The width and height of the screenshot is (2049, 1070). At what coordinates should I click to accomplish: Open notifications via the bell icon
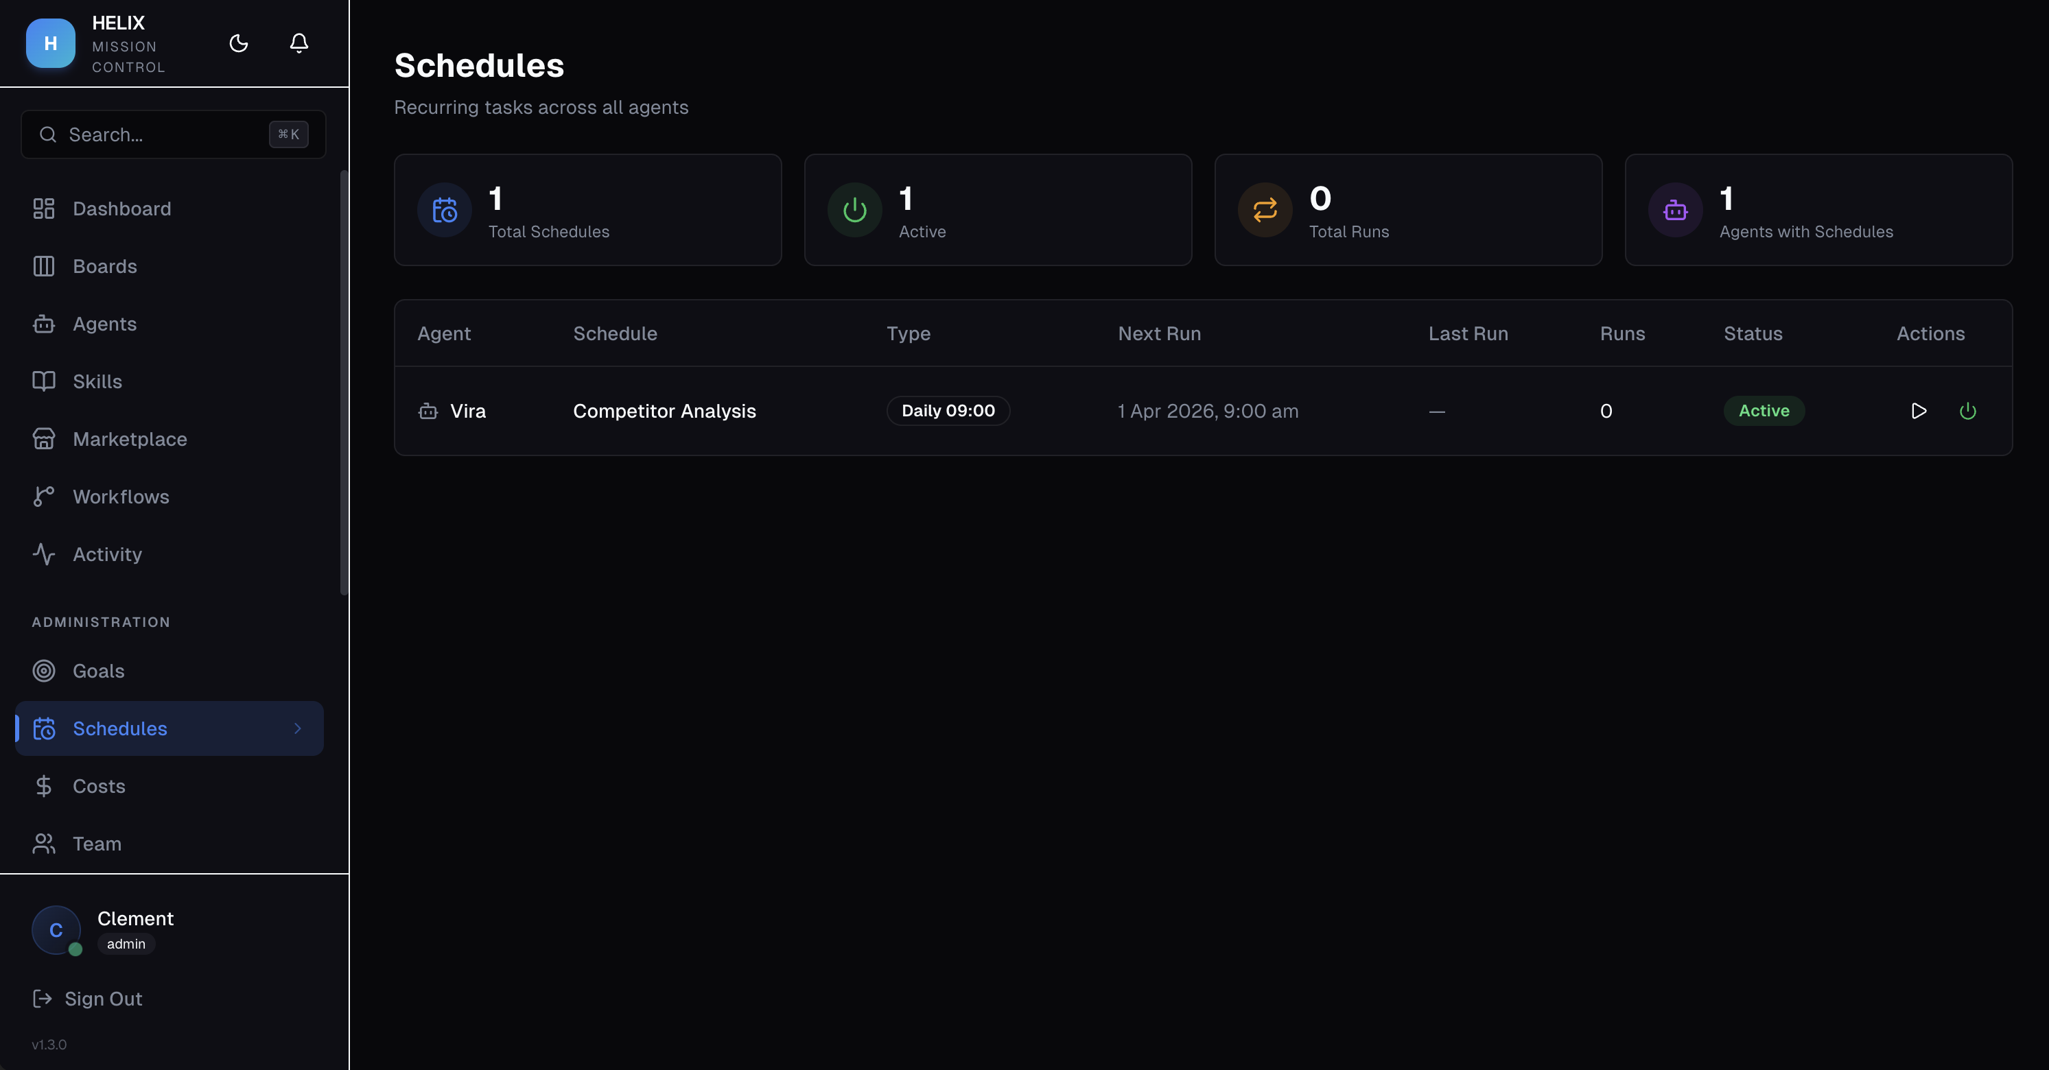298,44
